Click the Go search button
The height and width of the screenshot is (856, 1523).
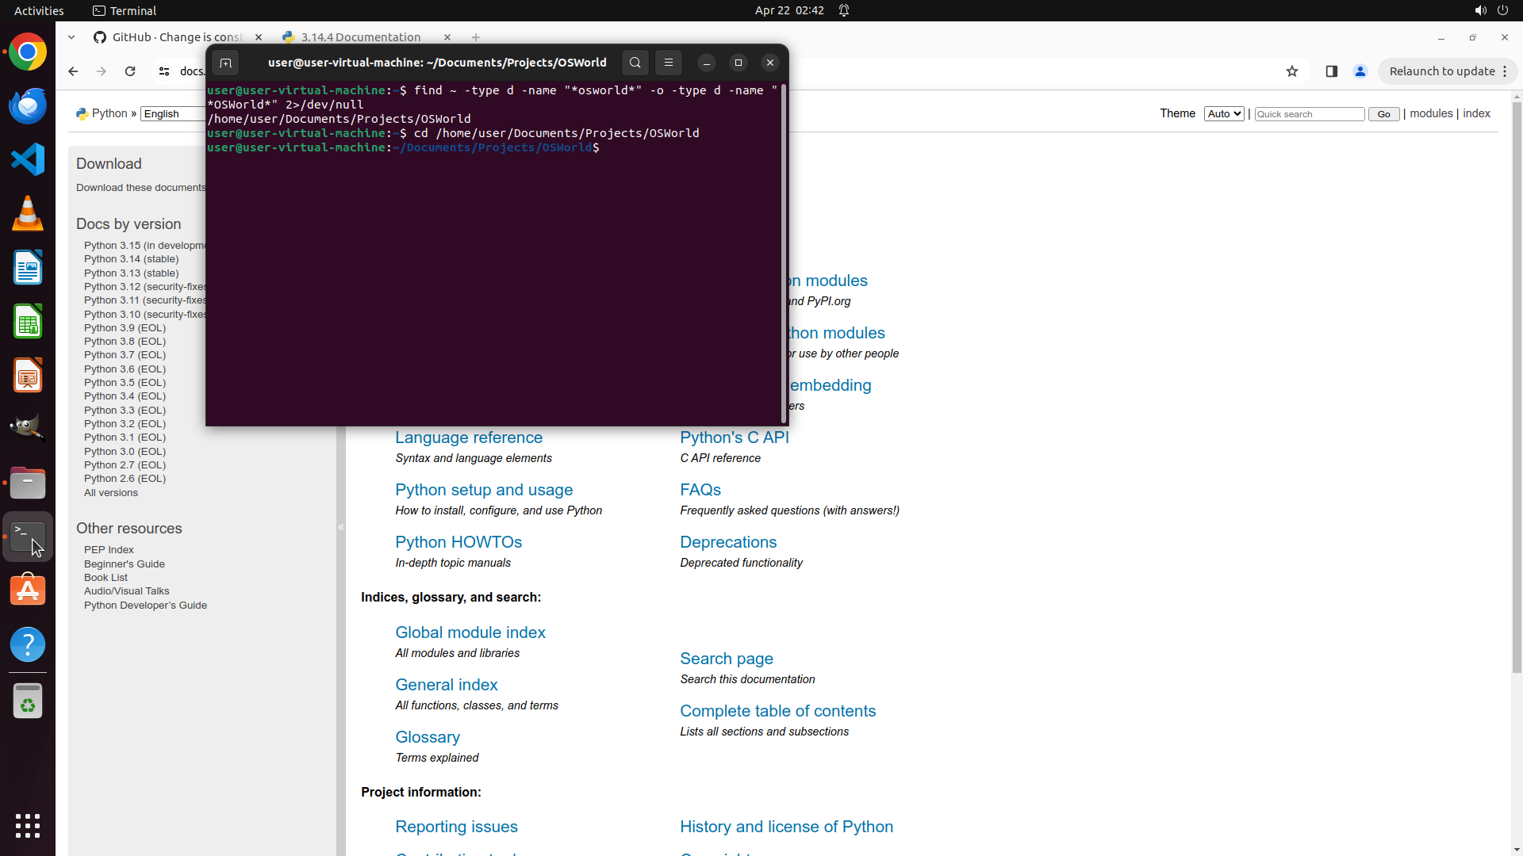tap(1383, 114)
